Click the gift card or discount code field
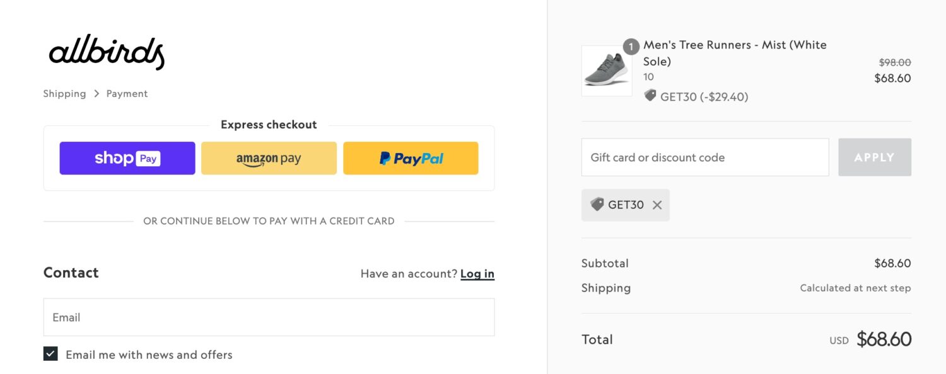 tap(704, 157)
